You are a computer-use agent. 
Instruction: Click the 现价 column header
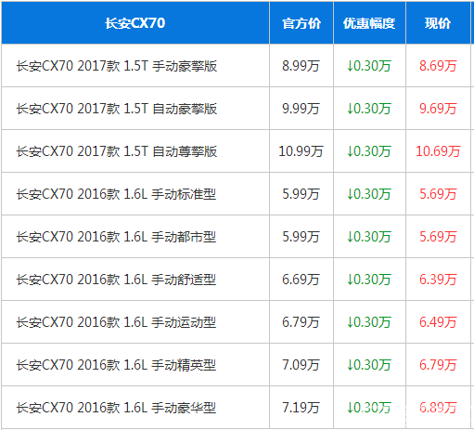[438, 23]
